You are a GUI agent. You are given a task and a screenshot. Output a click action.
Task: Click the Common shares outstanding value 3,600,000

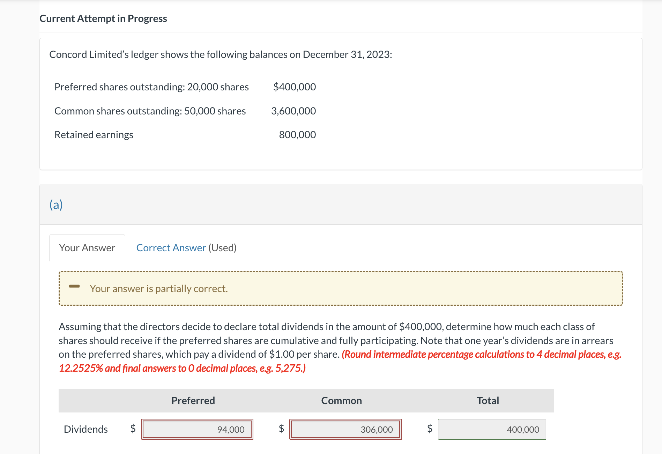pos(293,111)
